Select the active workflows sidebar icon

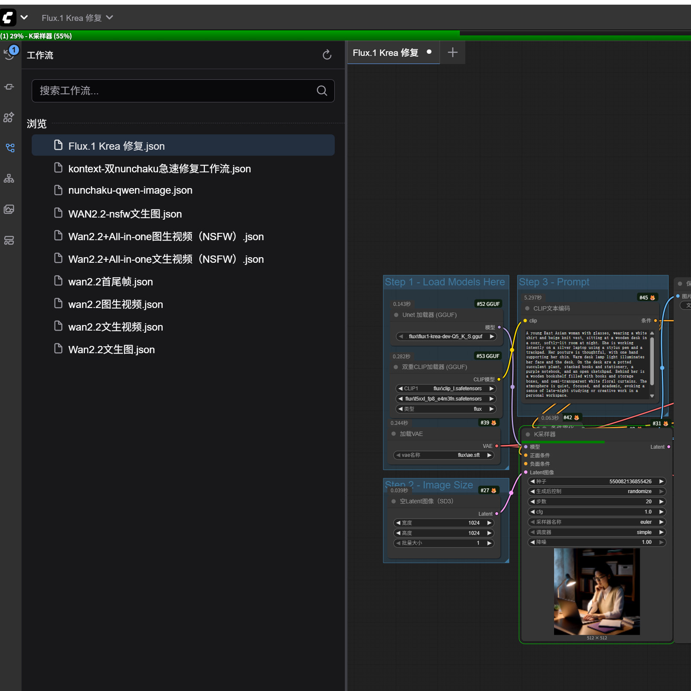[x=10, y=148]
